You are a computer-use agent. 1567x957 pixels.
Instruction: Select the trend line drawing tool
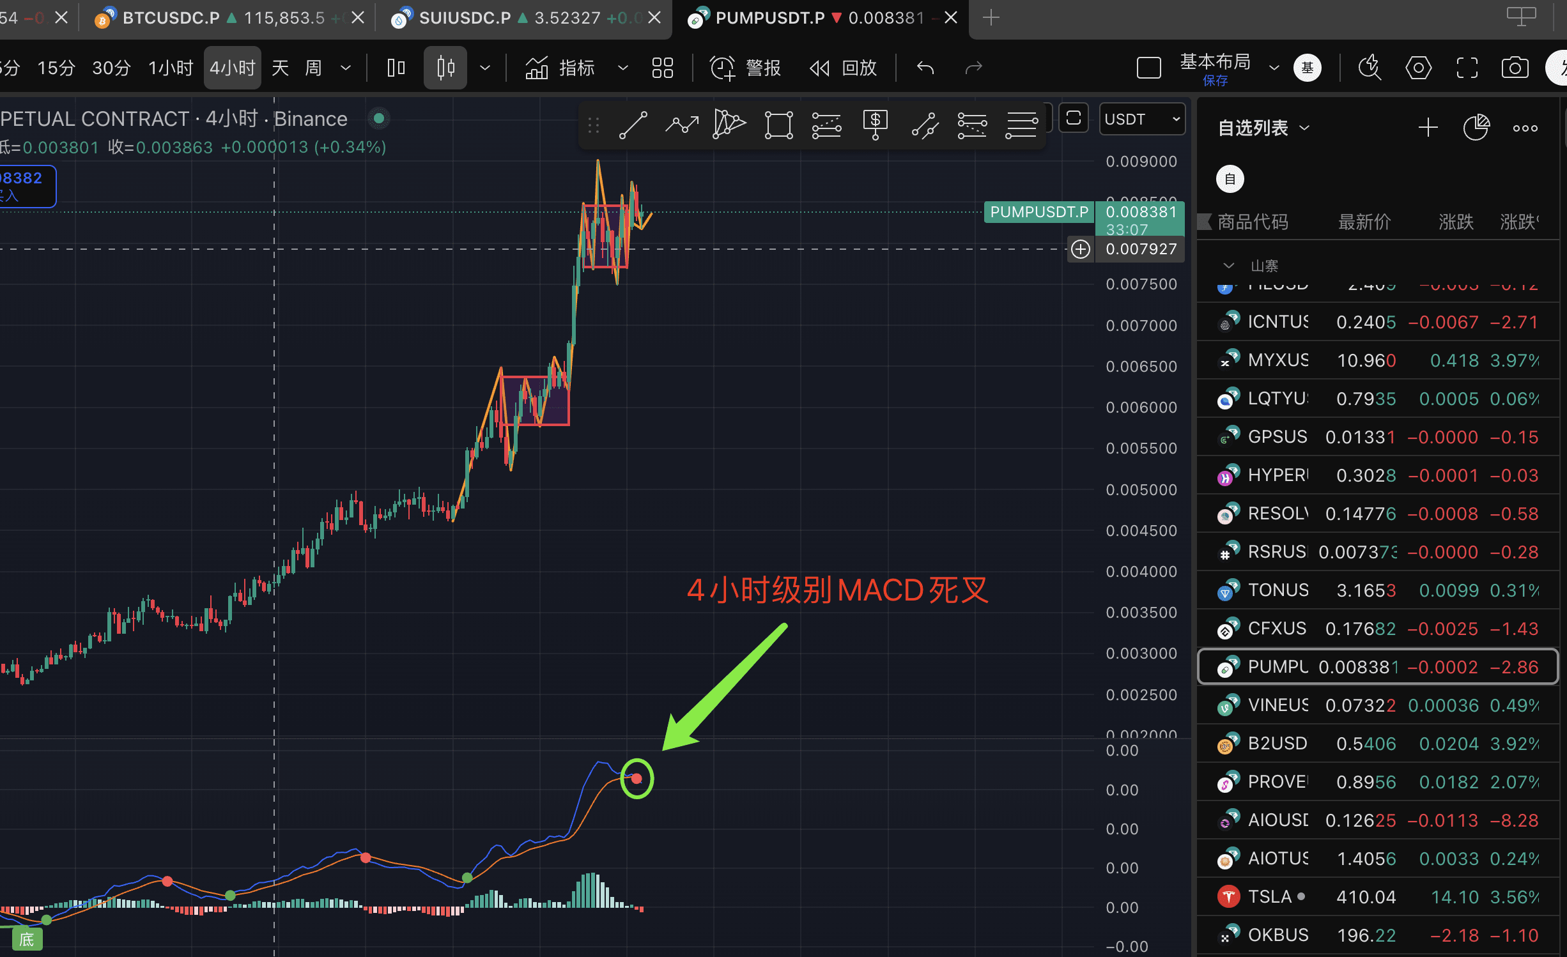633,125
